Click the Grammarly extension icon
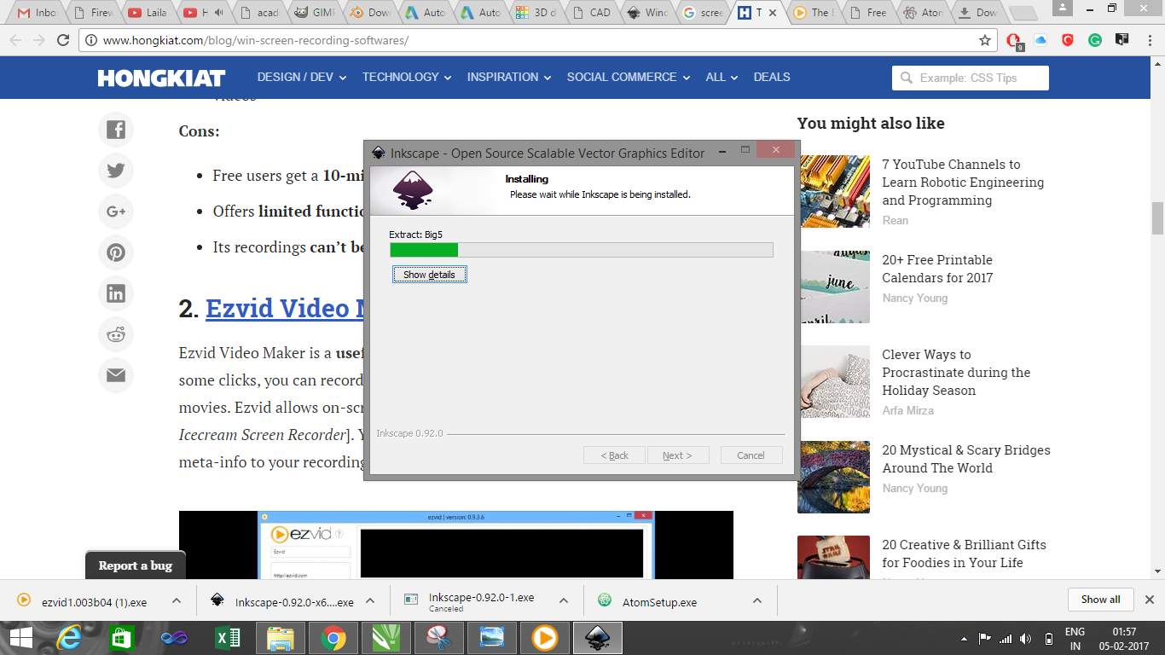The image size is (1165, 655). point(1095,40)
